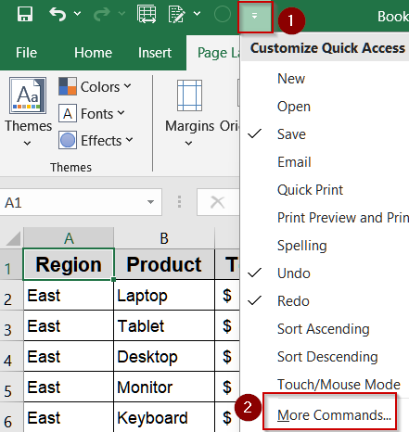Open the Colors dropdown
The height and width of the screenshot is (432, 409).
106,87
